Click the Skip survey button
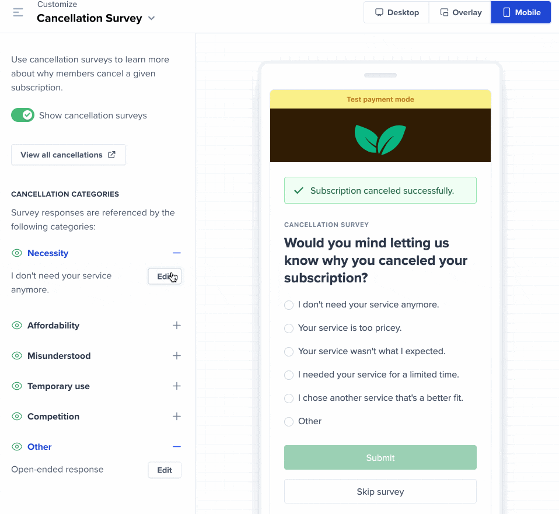Image resolution: width=559 pixels, height=514 pixels. pos(380,492)
